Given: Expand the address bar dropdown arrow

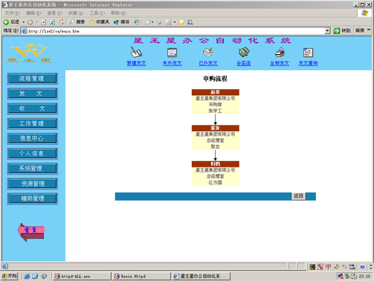Looking at the screenshot, I should 327,31.
